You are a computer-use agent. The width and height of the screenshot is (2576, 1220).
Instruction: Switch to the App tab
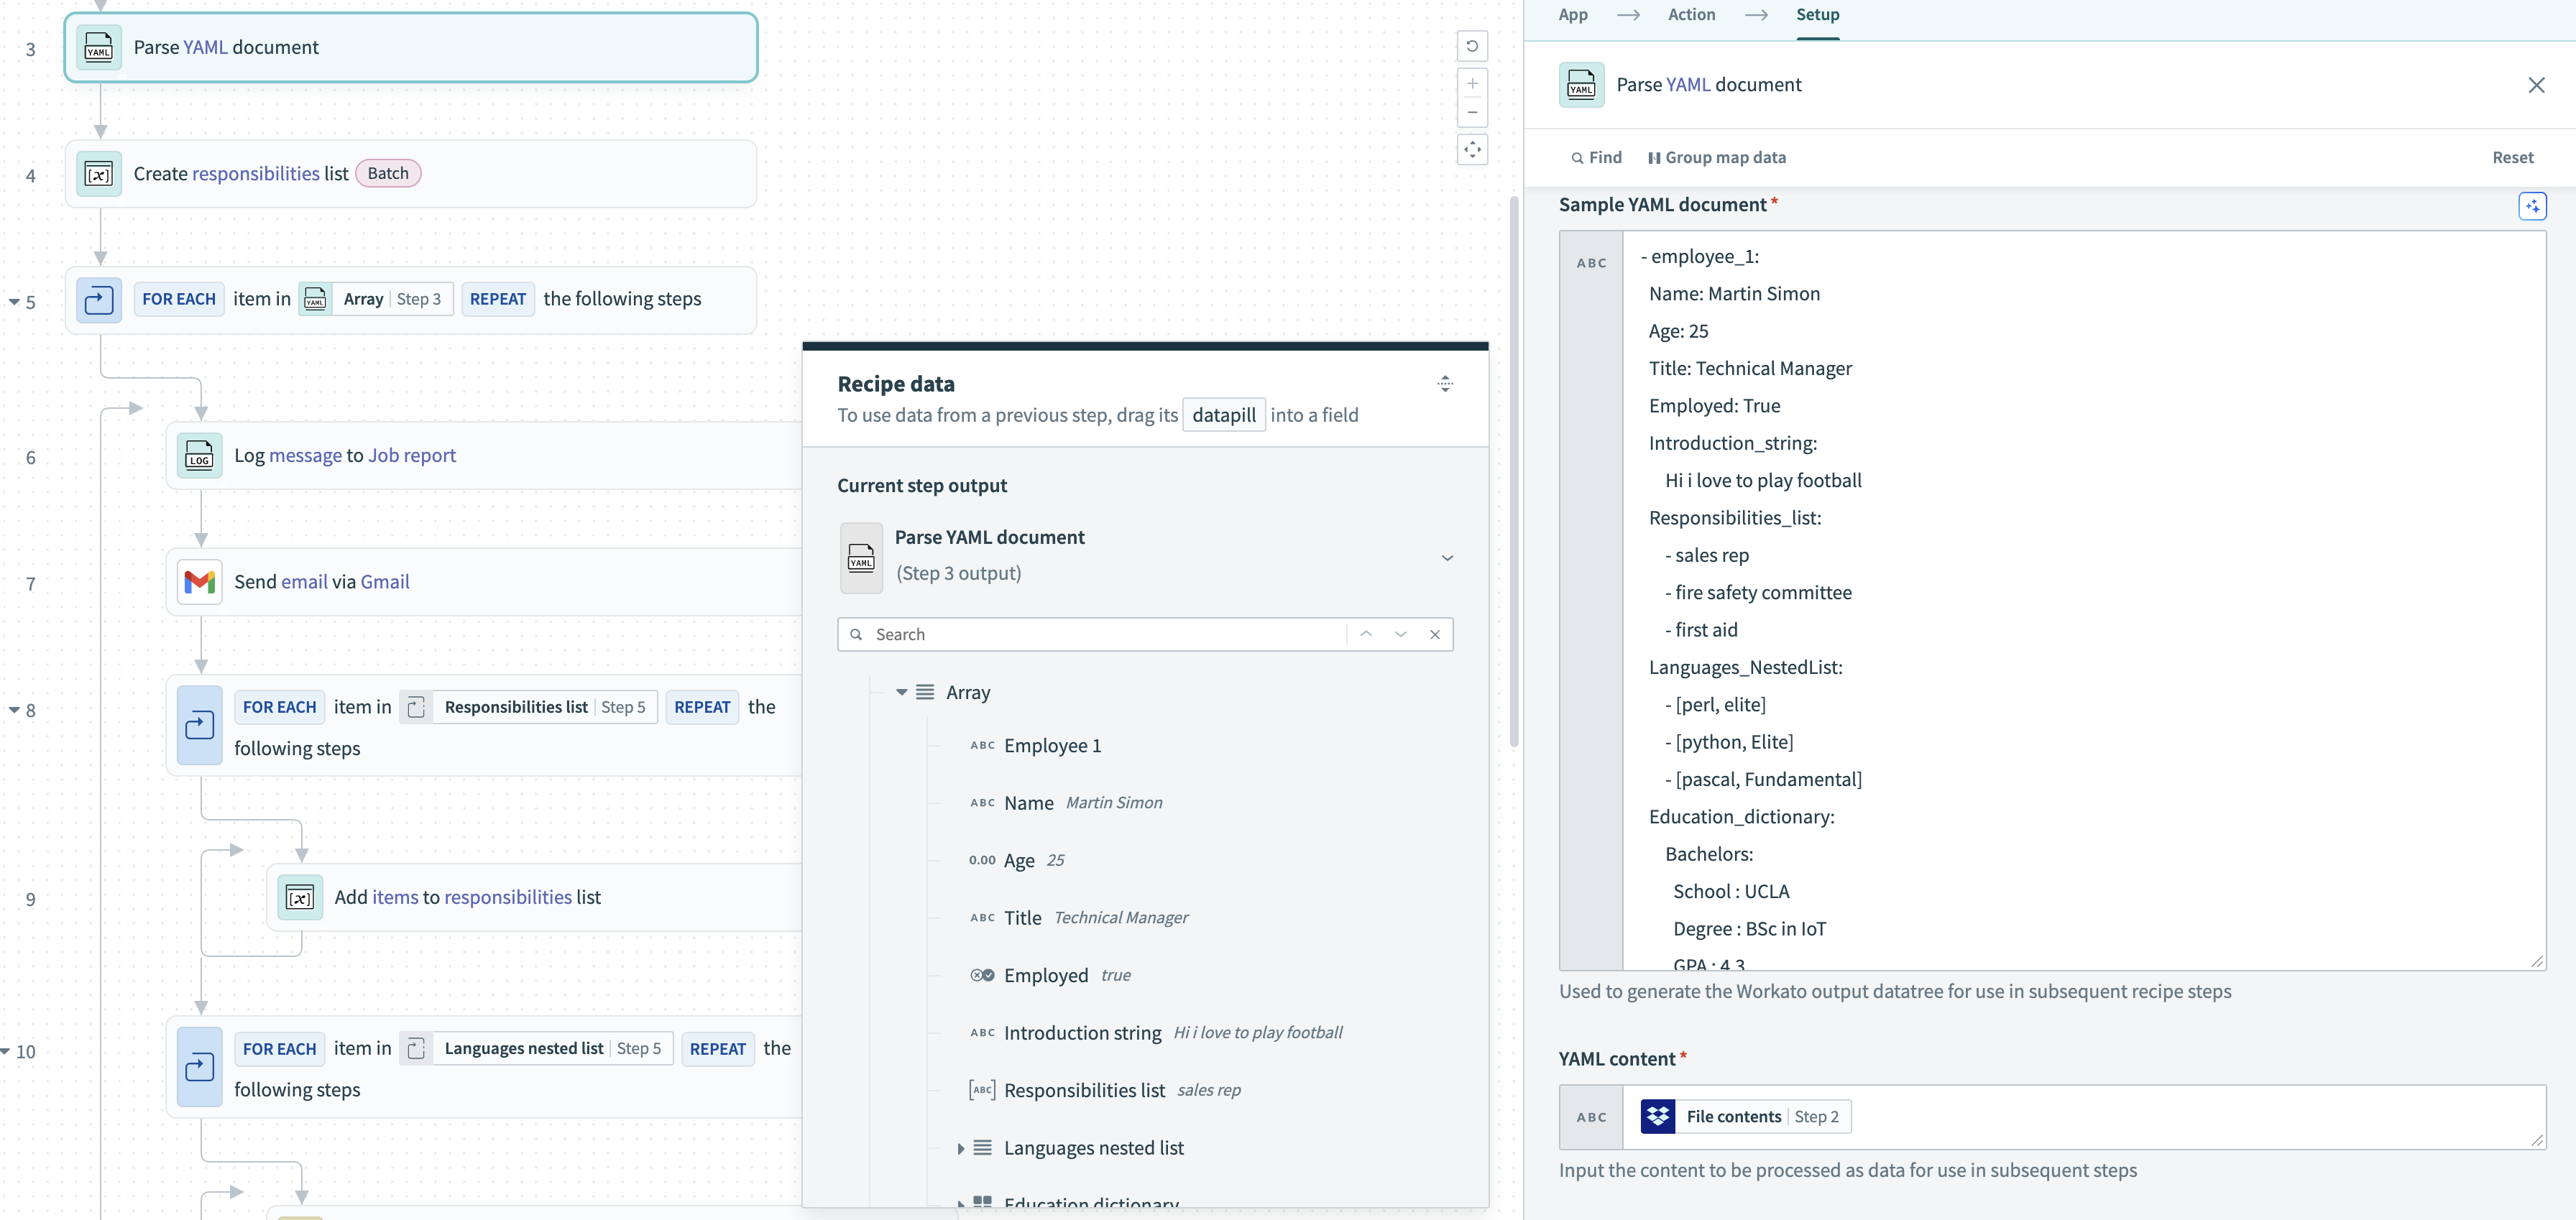pos(1573,15)
